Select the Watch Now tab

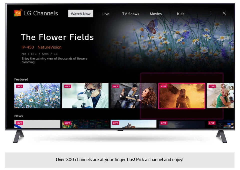pos(80,14)
